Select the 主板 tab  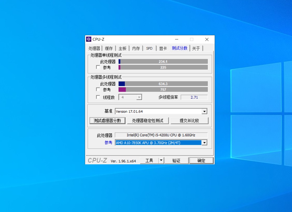(x=122, y=48)
